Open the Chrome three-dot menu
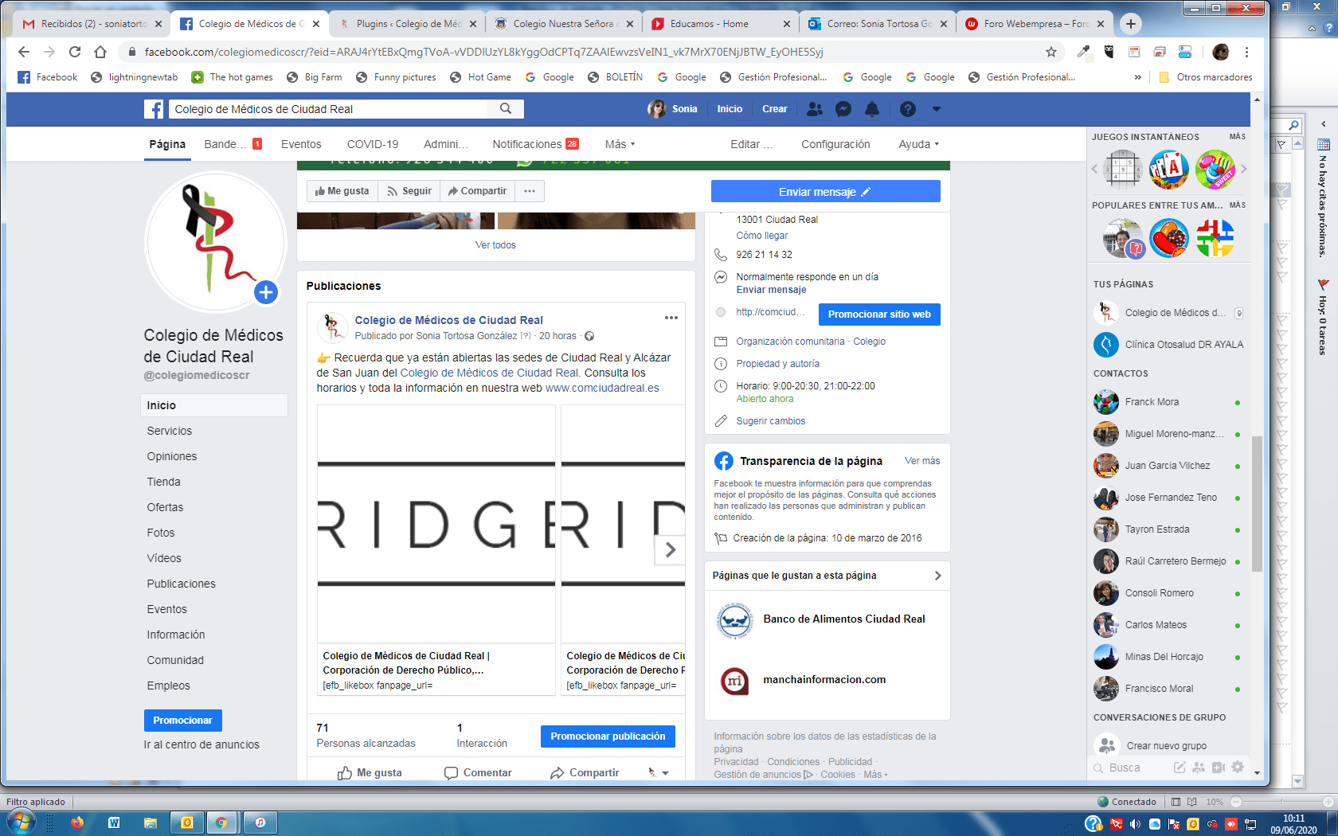The image size is (1338, 836). coord(1246,52)
